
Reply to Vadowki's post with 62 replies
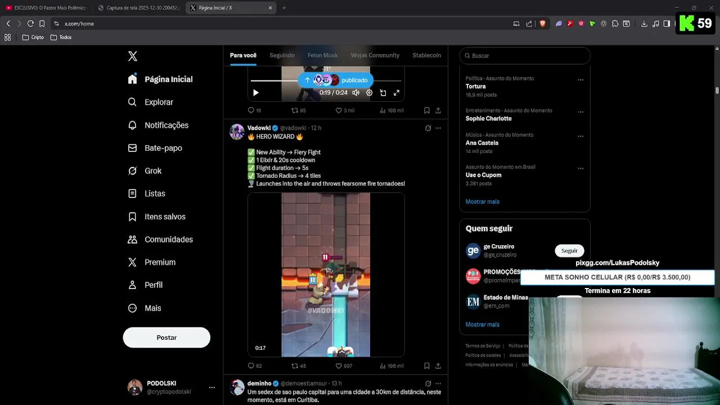point(255,366)
